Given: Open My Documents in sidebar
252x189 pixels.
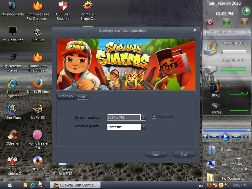Looking at the screenshot, I should click(226, 178).
